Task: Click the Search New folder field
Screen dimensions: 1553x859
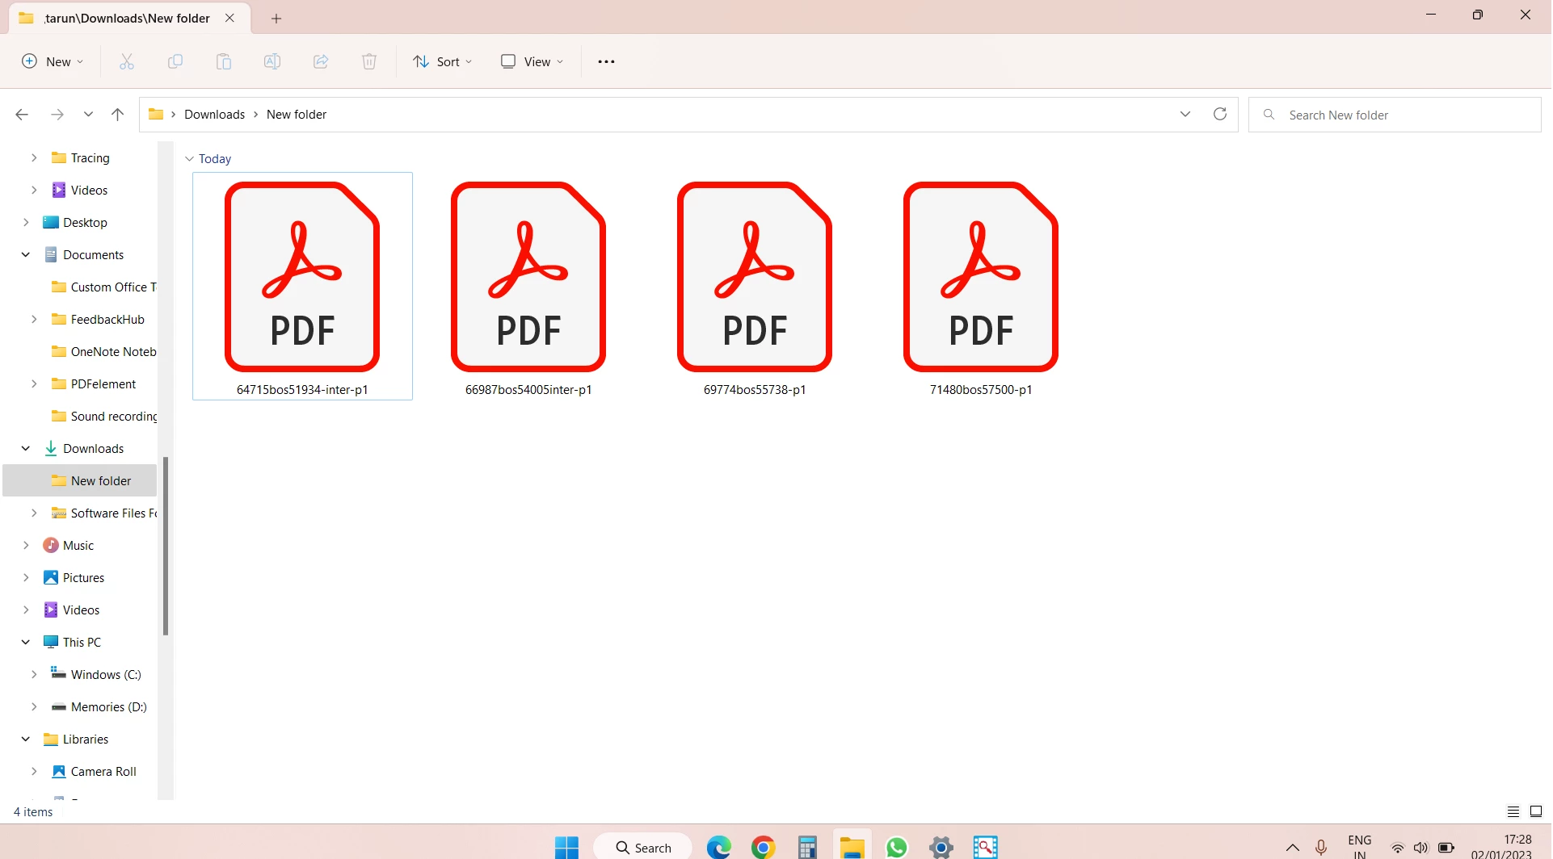Action: point(1395,115)
